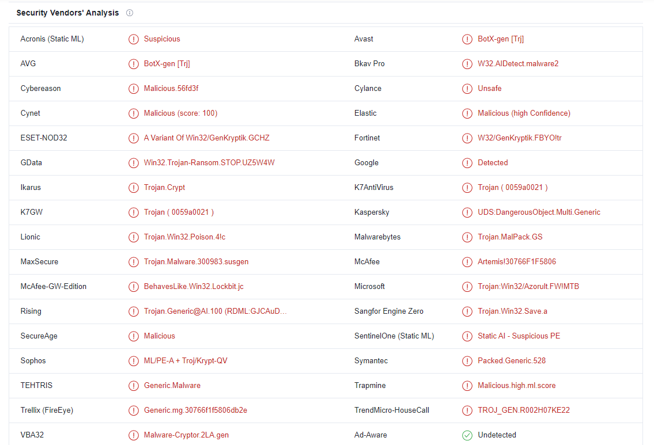The image size is (654, 445).
Task: Click the alert icon next to Acronis Suspicious
Action: (x=134, y=39)
